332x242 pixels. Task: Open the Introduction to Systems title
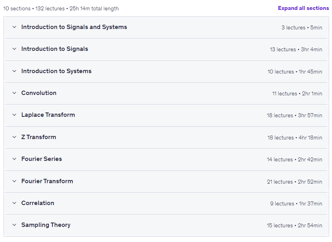(56, 71)
